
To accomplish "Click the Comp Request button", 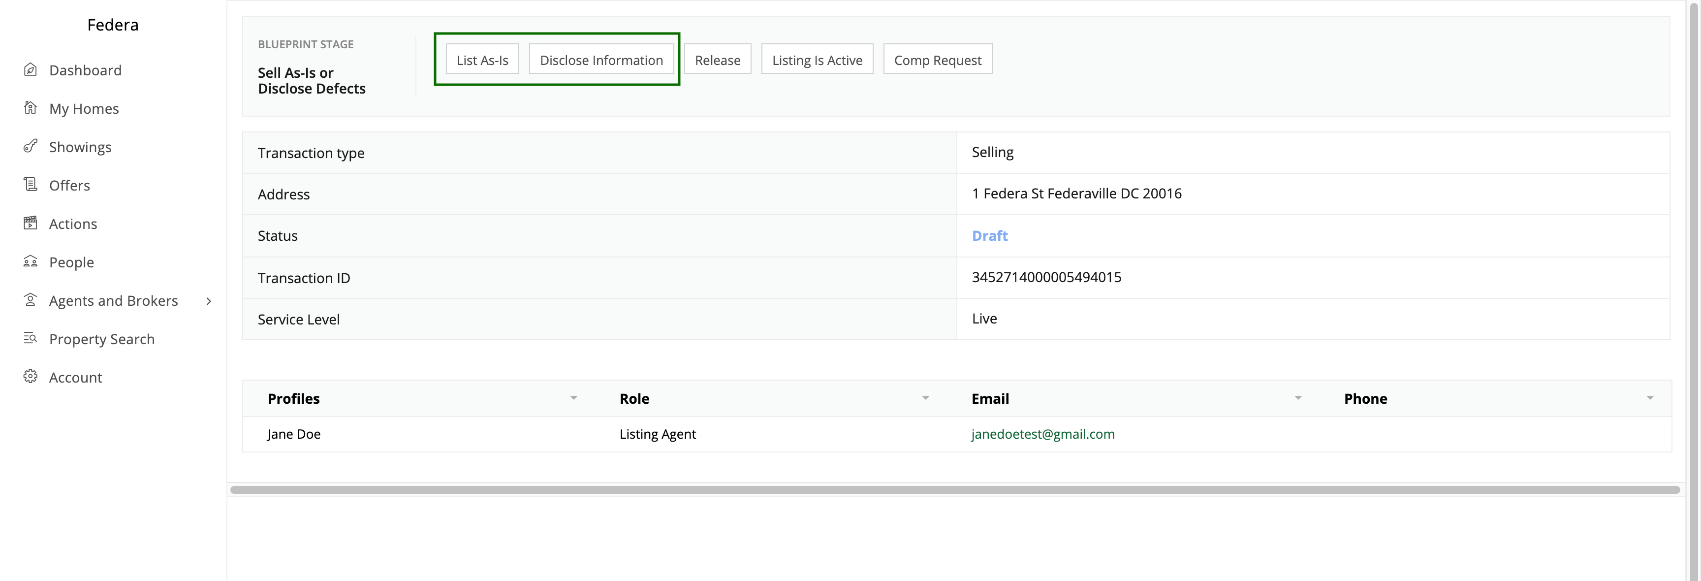I will 938,60.
